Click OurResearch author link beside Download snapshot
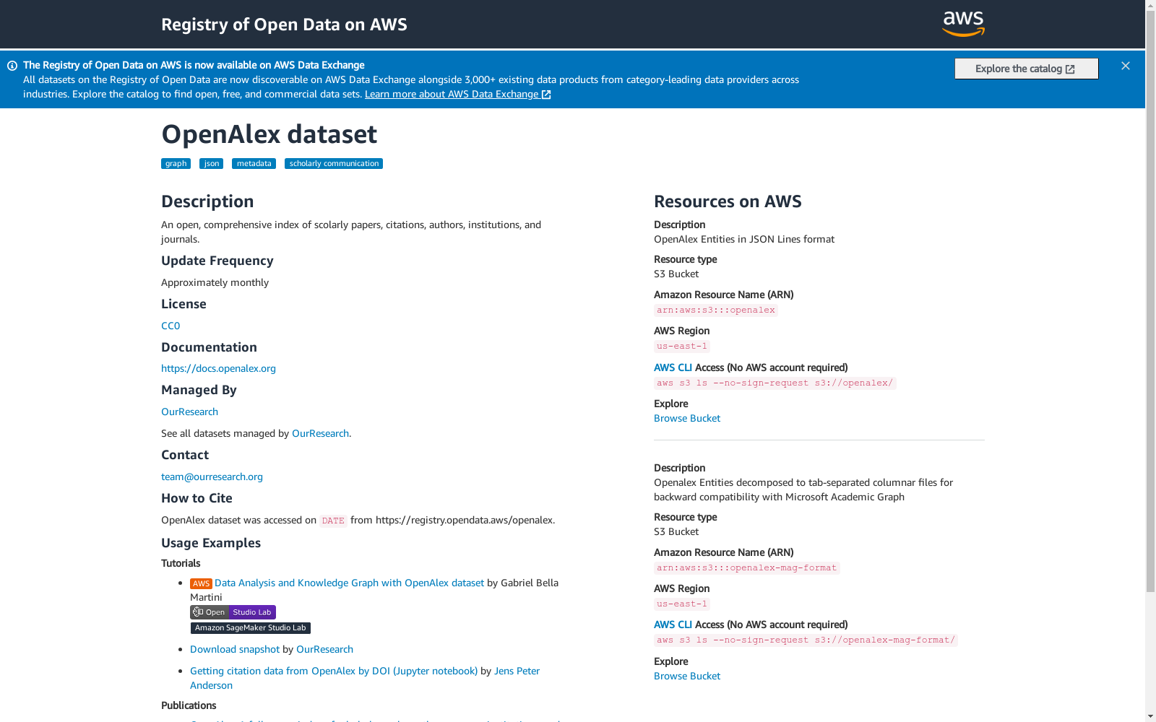The height and width of the screenshot is (722, 1156). pyautogui.click(x=324, y=649)
